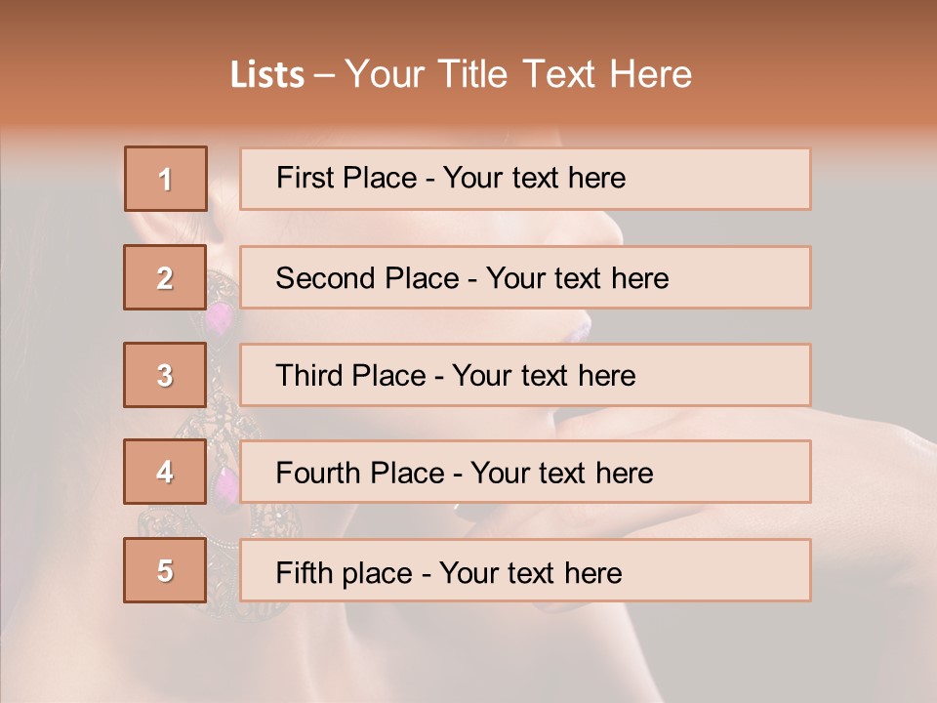Click the number 1 box

[x=165, y=179]
